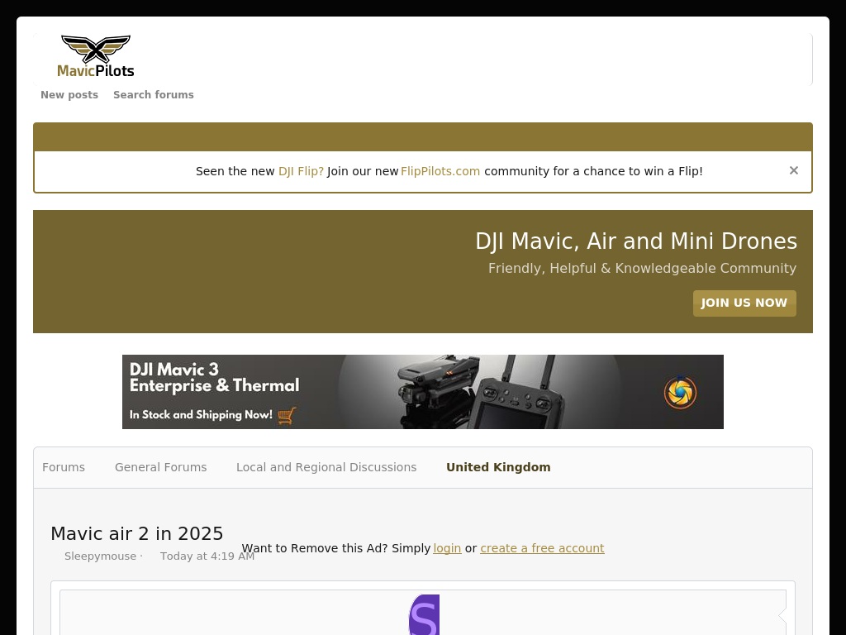Viewport: 846px width, 635px height.
Task: Click the DJI Mavic, Air and Mini Drones heading
Action: [x=636, y=241]
